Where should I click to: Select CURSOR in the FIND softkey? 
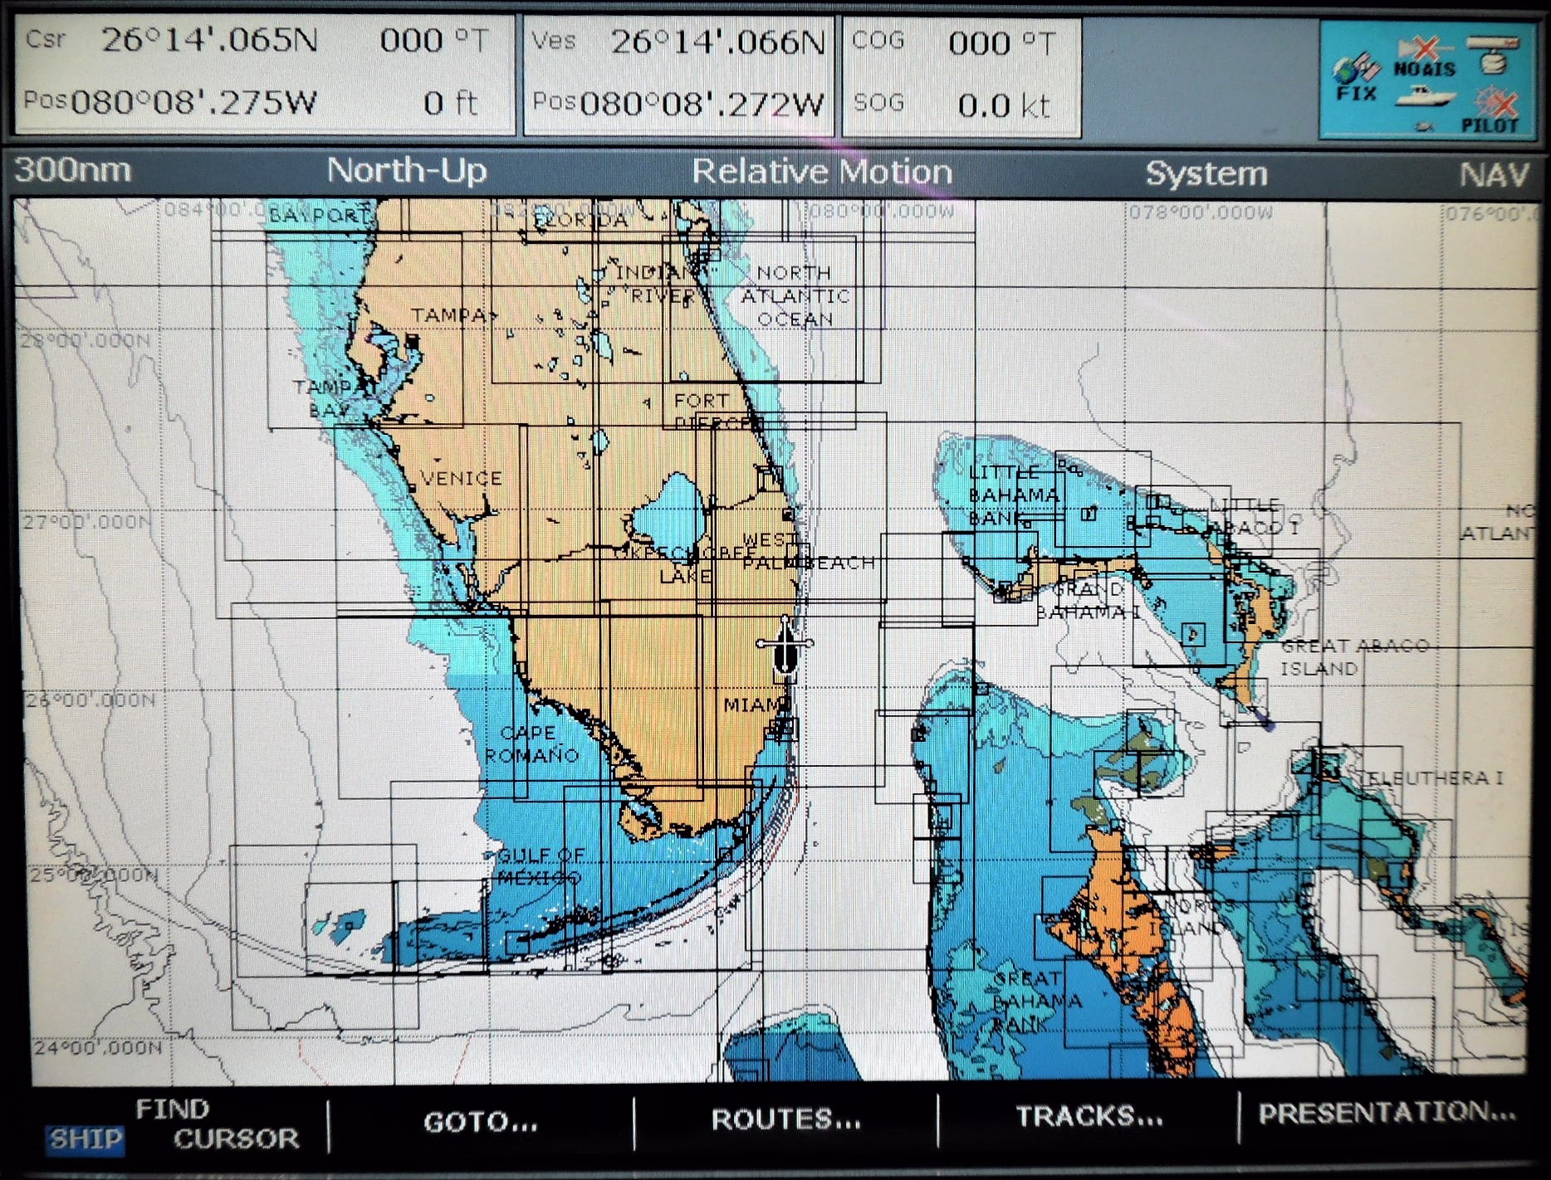click(236, 1139)
